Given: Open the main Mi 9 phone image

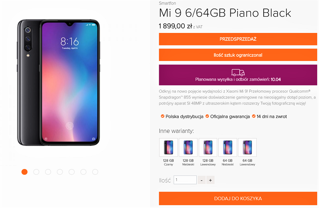Looking at the screenshot, I should click(58, 82).
